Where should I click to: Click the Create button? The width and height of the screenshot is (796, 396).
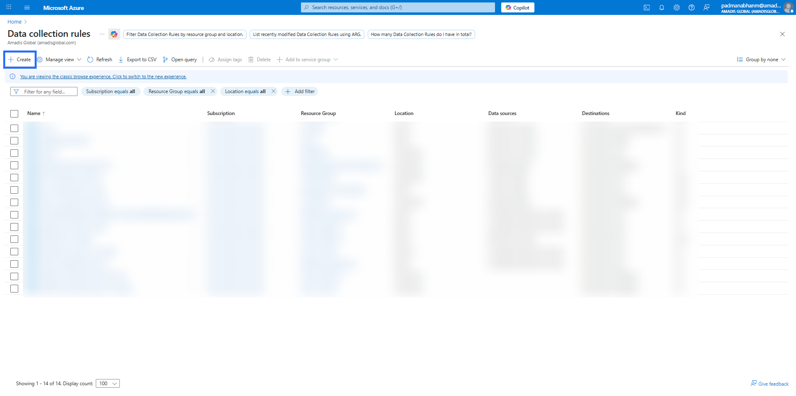(x=20, y=60)
